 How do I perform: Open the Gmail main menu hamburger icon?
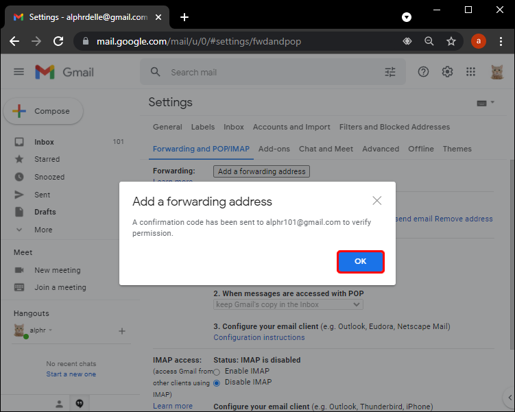click(x=19, y=72)
